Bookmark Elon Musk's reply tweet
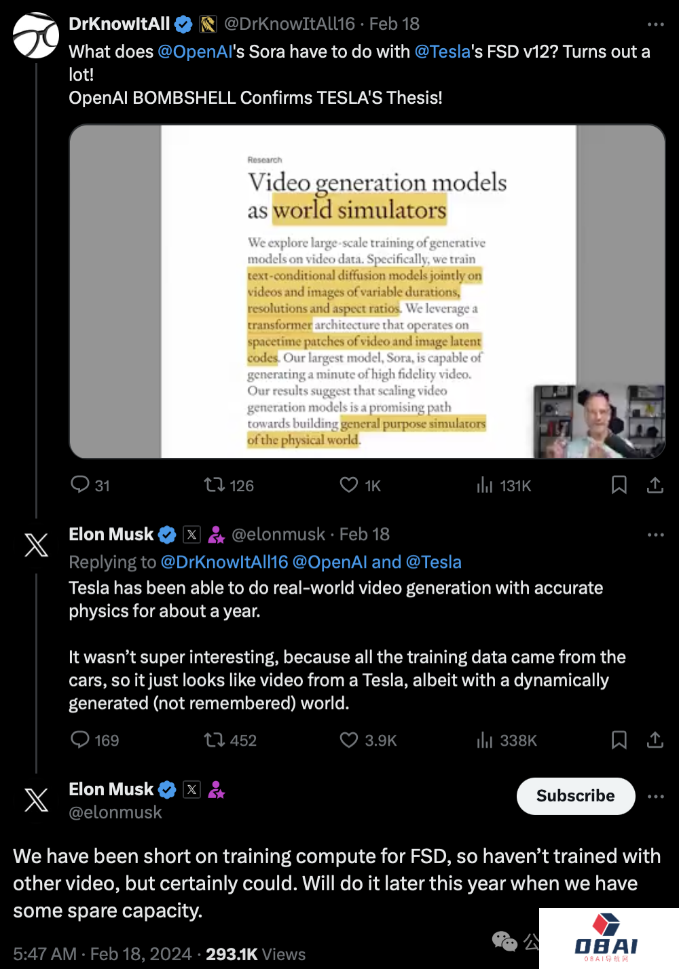 click(619, 739)
